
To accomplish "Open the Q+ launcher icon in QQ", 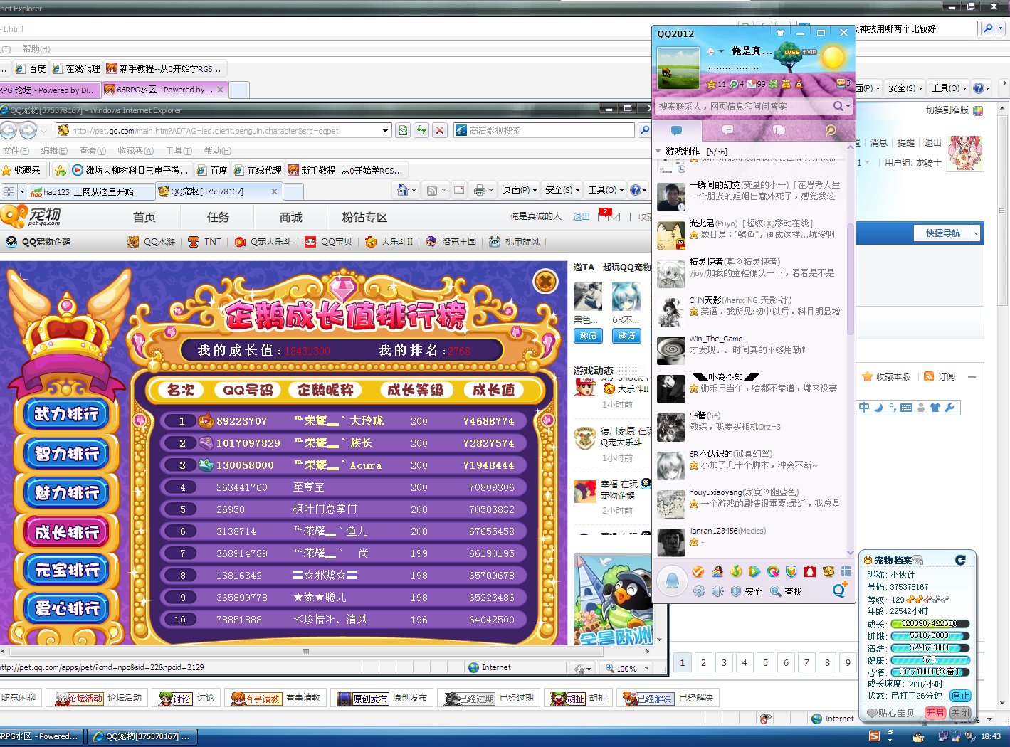I will (x=840, y=590).
